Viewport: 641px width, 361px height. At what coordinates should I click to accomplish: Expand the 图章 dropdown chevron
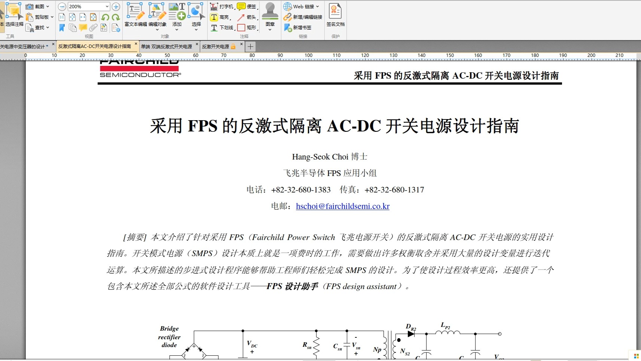(x=270, y=30)
